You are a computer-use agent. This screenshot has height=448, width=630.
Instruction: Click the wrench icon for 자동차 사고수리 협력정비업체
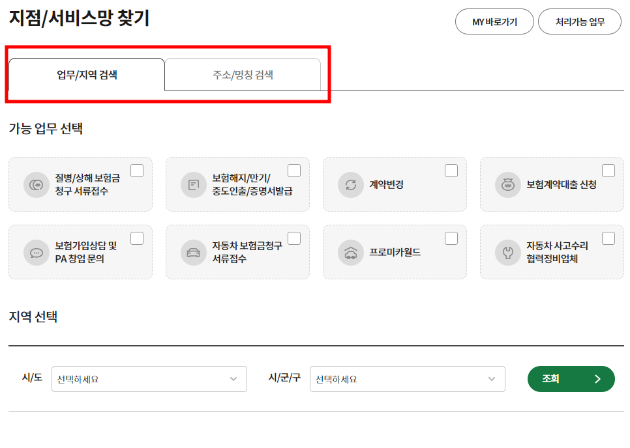point(507,252)
